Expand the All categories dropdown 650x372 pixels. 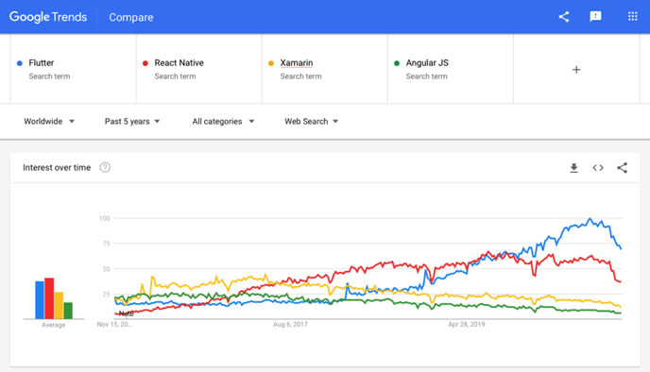(223, 122)
